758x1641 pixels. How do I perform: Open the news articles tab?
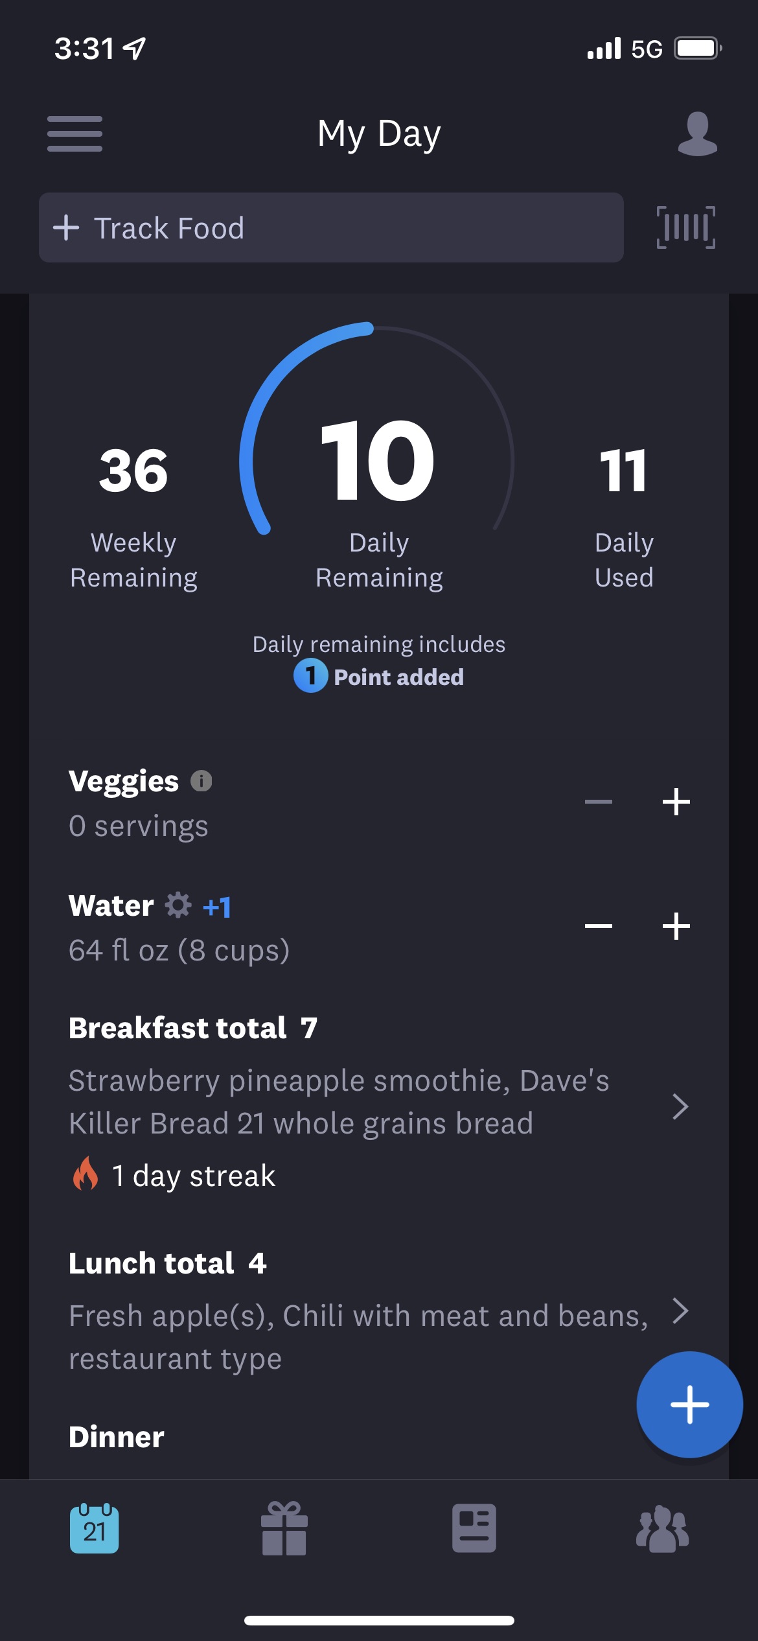tap(474, 1528)
